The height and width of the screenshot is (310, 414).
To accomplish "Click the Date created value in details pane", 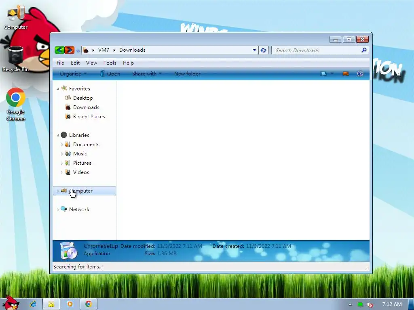I will click(268, 246).
